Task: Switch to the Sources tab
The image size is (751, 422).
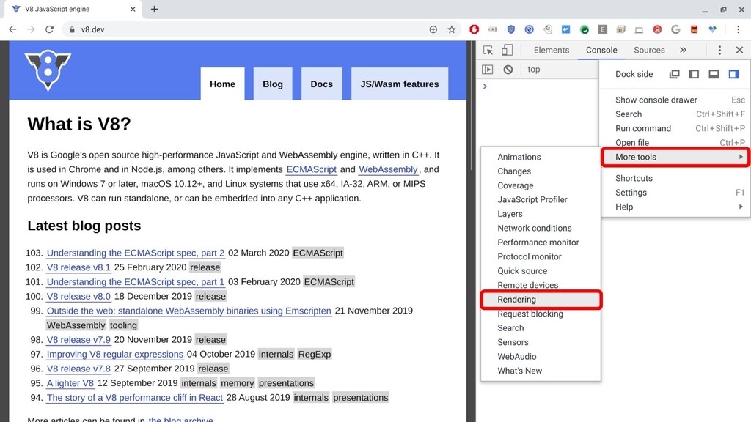Action: pyautogui.click(x=649, y=50)
